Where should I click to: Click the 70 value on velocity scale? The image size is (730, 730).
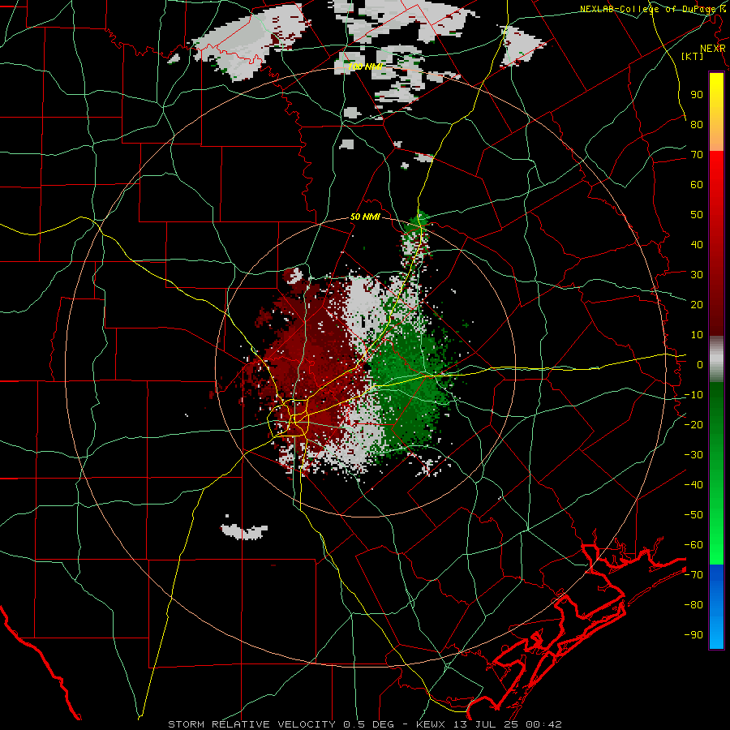[x=697, y=155]
